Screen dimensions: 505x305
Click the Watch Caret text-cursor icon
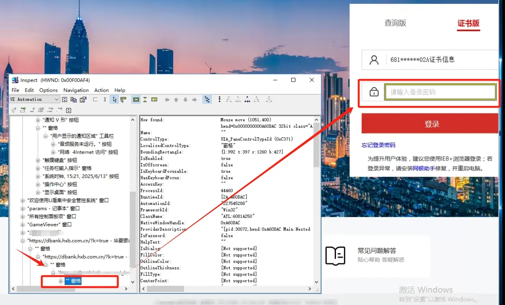tap(105, 100)
